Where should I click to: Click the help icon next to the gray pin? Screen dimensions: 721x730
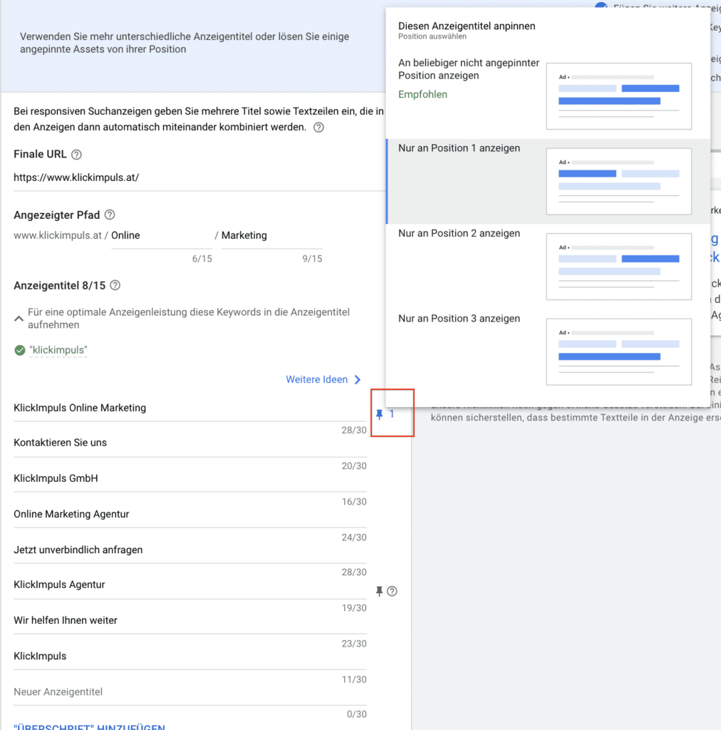[x=392, y=591]
